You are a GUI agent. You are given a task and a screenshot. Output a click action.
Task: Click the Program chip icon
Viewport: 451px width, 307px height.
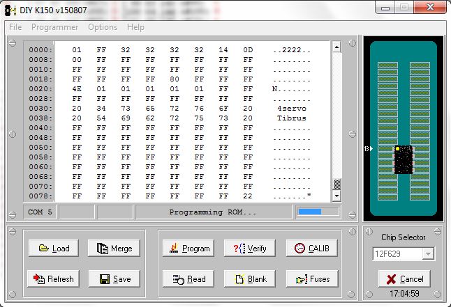pyautogui.click(x=173, y=249)
